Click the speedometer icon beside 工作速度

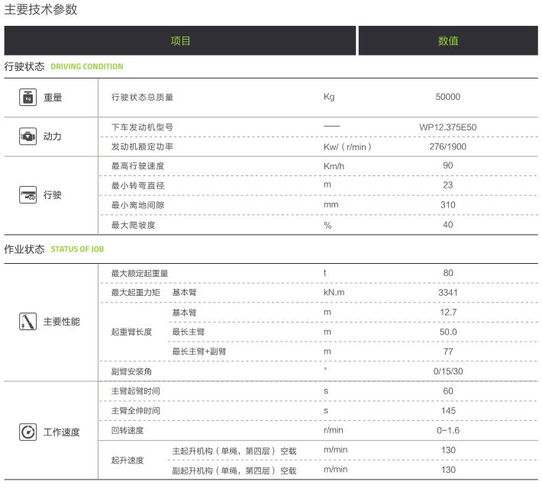(x=27, y=432)
